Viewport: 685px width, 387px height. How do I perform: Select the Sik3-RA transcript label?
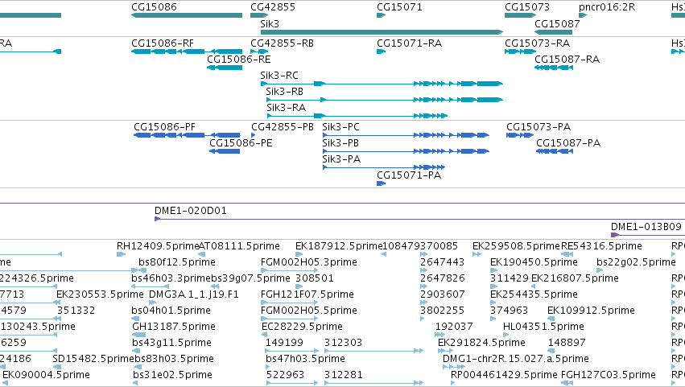pos(286,108)
